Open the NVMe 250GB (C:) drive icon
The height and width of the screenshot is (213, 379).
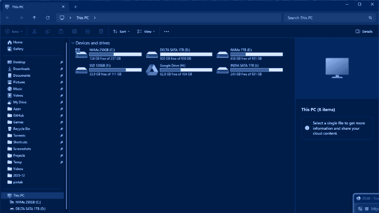click(81, 54)
